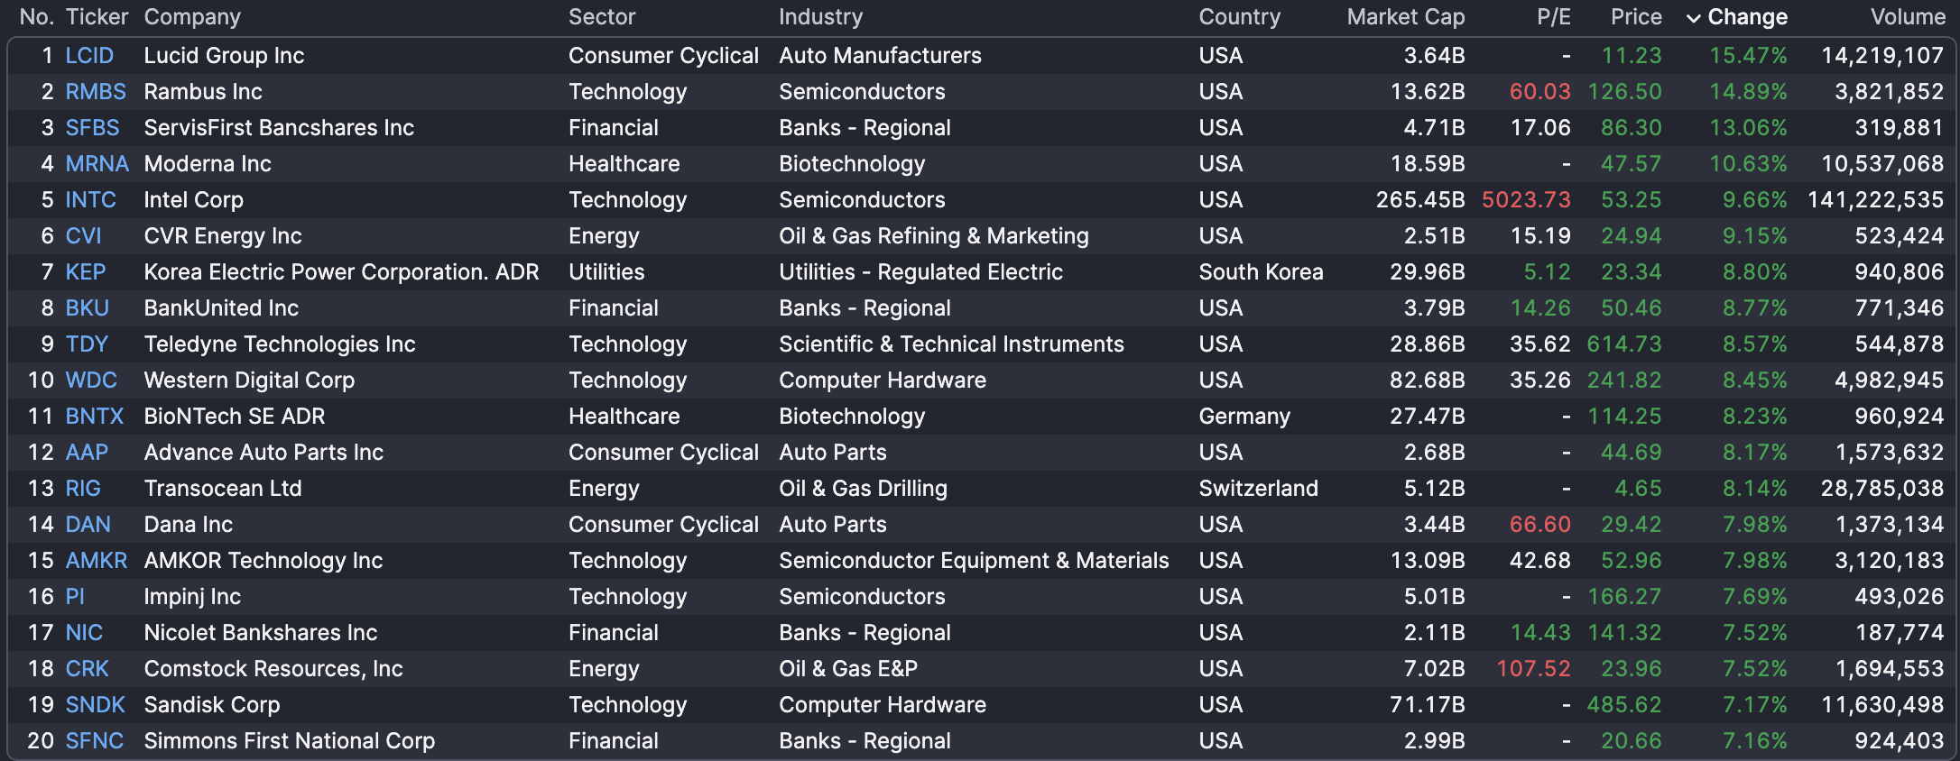Select the Korea Electric Power Corporation row
The width and height of the screenshot is (1960, 761).
point(341,272)
